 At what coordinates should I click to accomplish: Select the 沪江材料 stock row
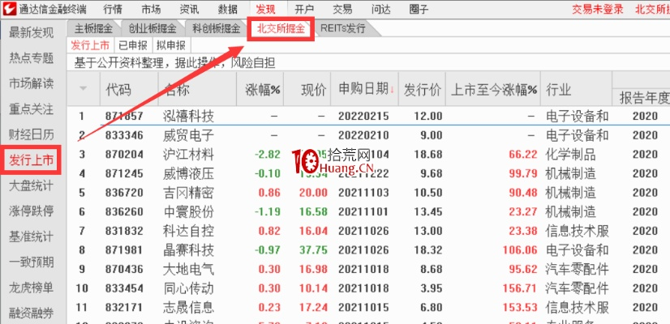coord(188,154)
